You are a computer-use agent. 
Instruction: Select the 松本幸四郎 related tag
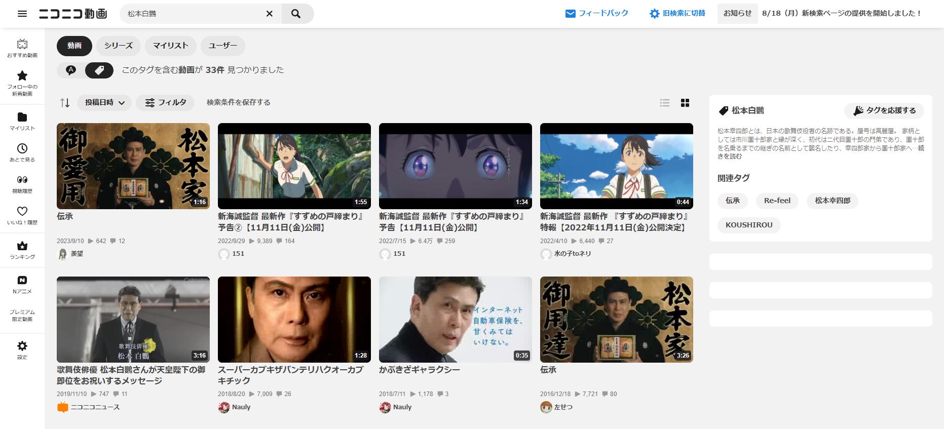point(833,201)
